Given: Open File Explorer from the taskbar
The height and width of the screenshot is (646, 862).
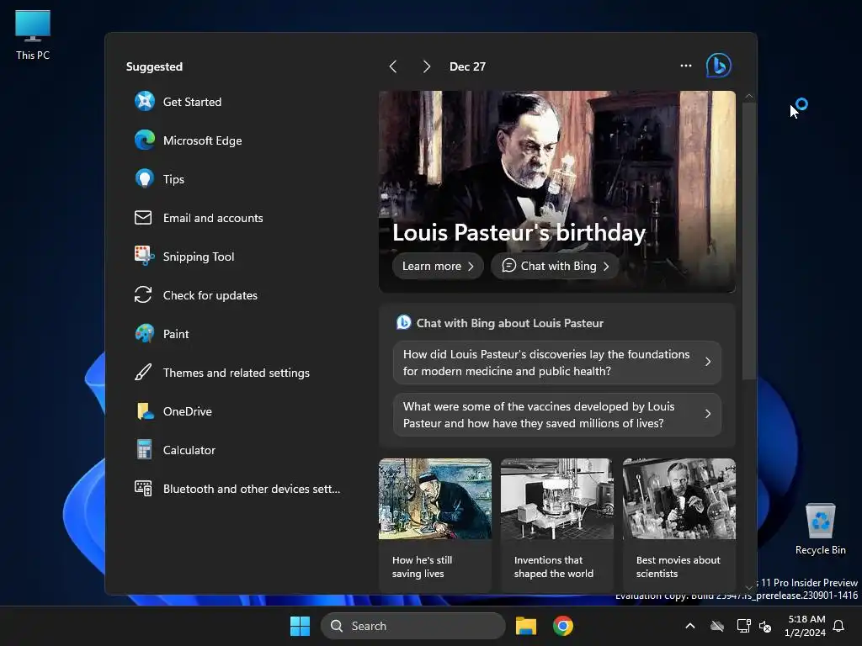Looking at the screenshot, I should pos(525,626).
